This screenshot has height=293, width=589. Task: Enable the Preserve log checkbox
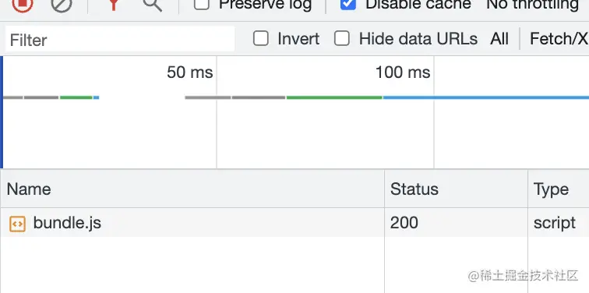(x=202, y=4)
